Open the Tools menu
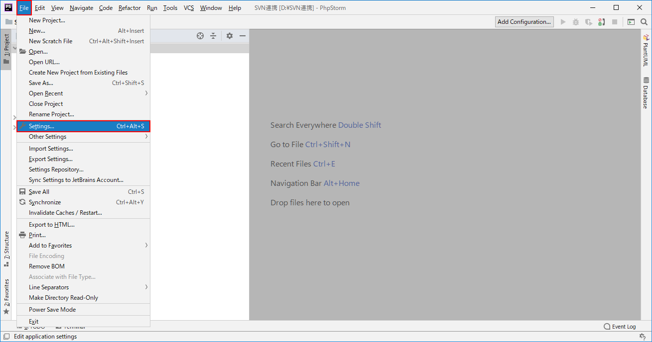This screenshot has height=342, width=652. tap(170, 8)
